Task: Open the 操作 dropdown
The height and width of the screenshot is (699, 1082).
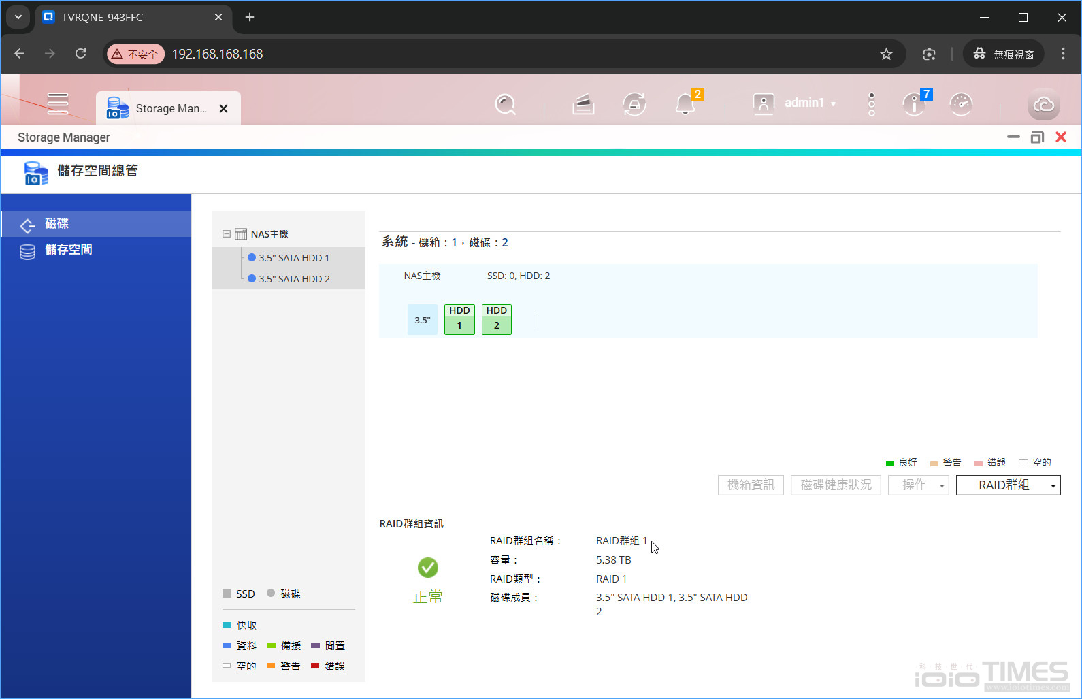Action: [x=918, y=485]
